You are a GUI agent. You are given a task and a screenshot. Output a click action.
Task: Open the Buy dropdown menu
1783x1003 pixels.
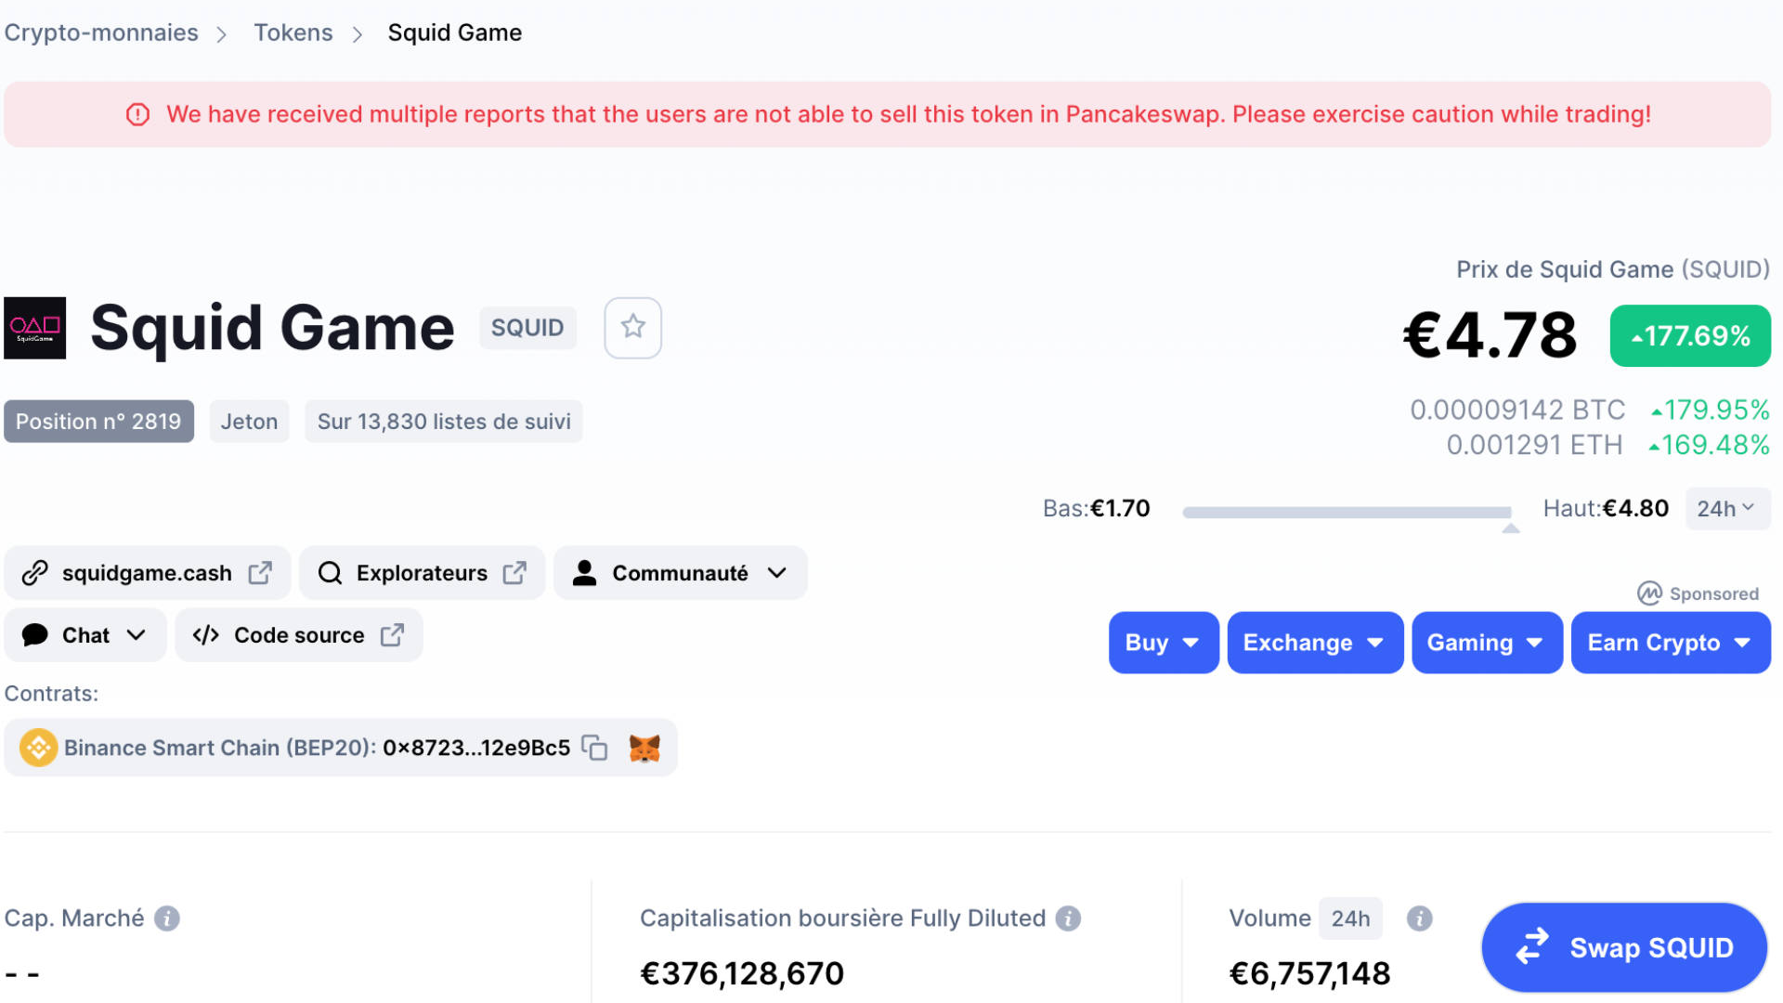(x=1163, y=643)
